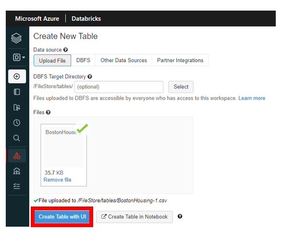Open the Search magnifier icon in sidebar
Viewport: 282px width, 231px height.
point(17,138)
